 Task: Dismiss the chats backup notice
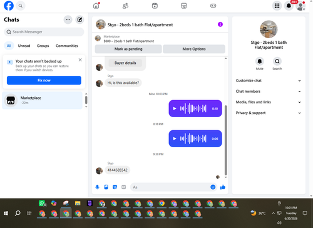click(x=80, y=60)
